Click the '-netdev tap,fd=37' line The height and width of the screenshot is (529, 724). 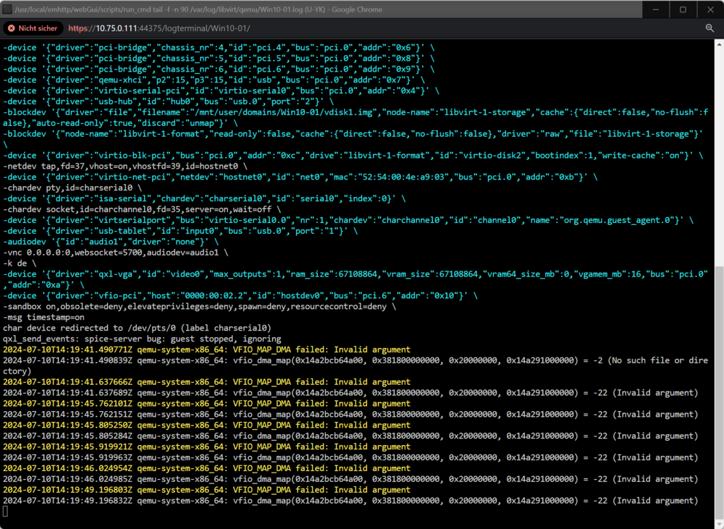[125, 166]
